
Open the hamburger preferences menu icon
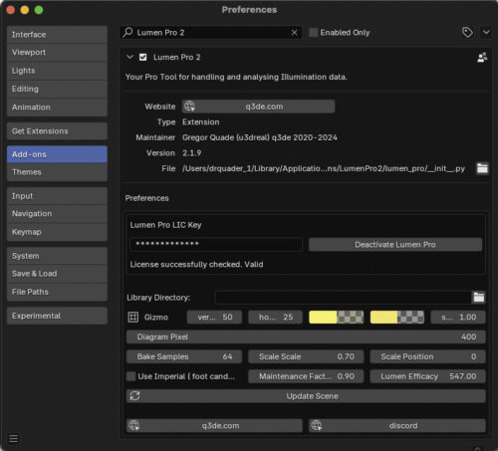point(14,438)
